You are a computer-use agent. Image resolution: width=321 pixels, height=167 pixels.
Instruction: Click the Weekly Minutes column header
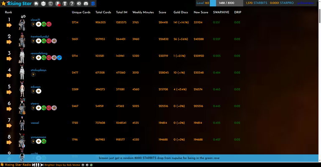click(x=143, y=12)
